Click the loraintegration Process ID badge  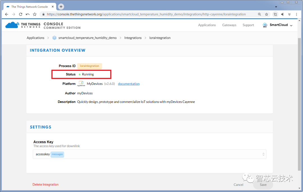click(x=89, y=66)
